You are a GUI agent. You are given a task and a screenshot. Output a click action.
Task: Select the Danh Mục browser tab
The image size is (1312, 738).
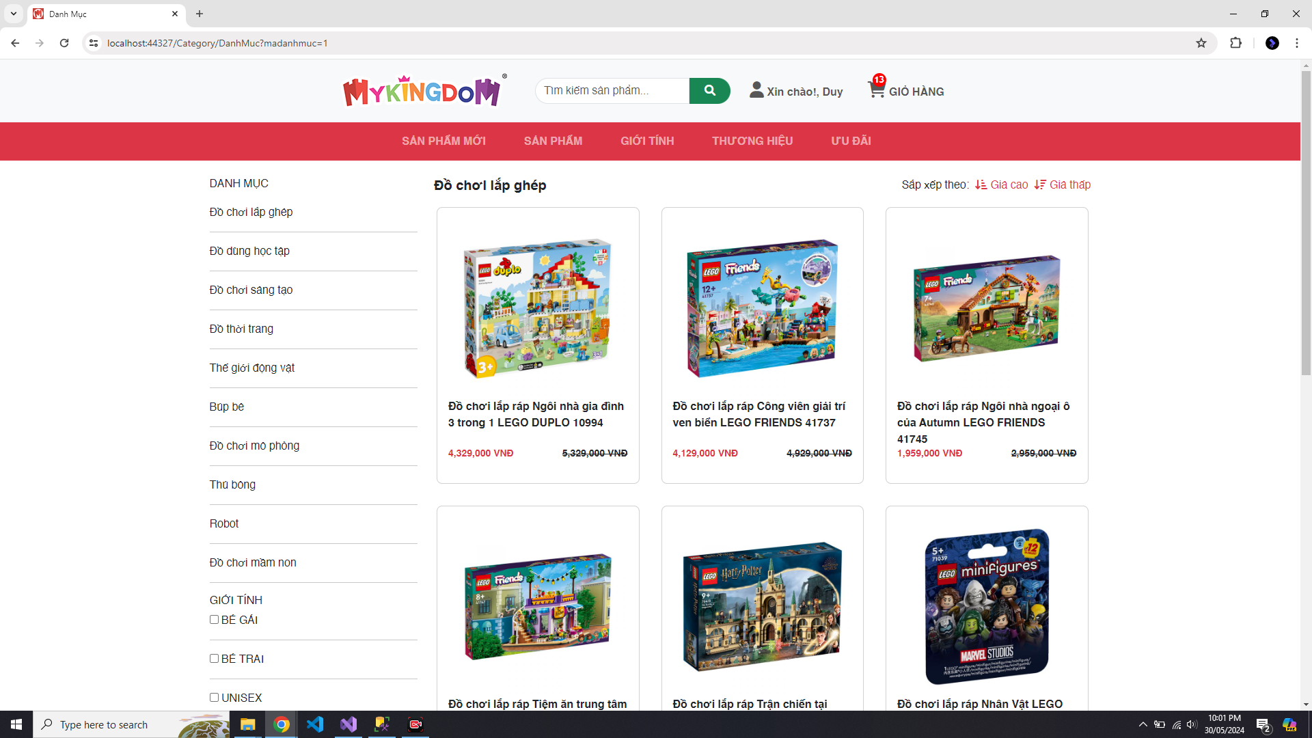pyautogui.click(x=106, y=14)
